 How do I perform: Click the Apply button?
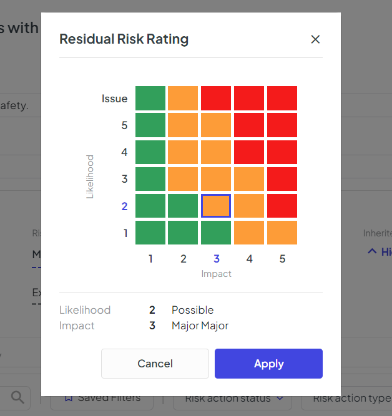point(268,364)
